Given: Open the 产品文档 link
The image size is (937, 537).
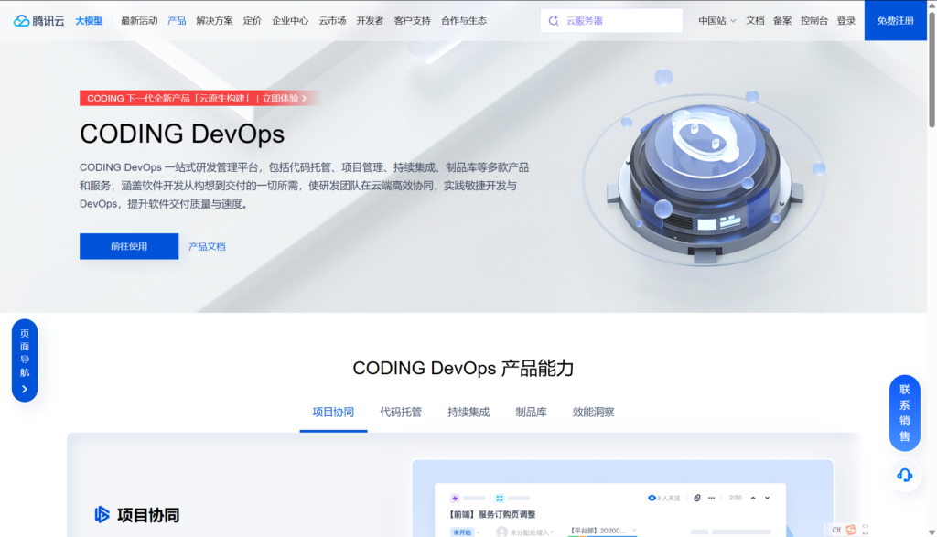Looking at the screenshot, I should click(x=207, y=247).
